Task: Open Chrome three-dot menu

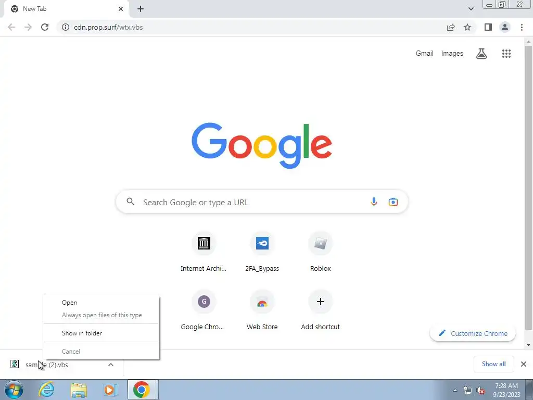Action: pos(522,27)
